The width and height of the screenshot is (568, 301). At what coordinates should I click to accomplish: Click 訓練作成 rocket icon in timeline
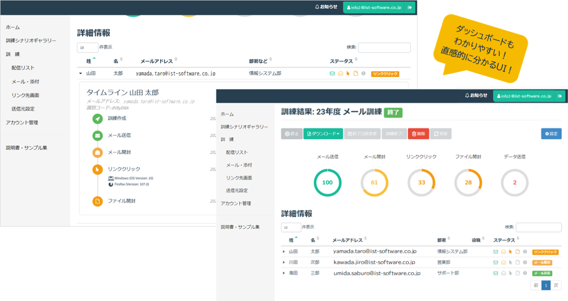(97, 118)
